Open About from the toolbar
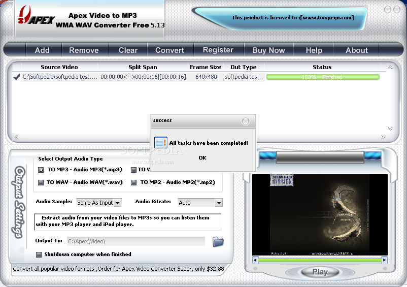 [357, 50]
